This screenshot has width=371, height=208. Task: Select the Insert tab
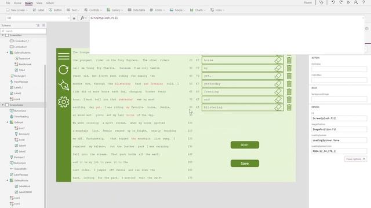click(x=28, y=3)
